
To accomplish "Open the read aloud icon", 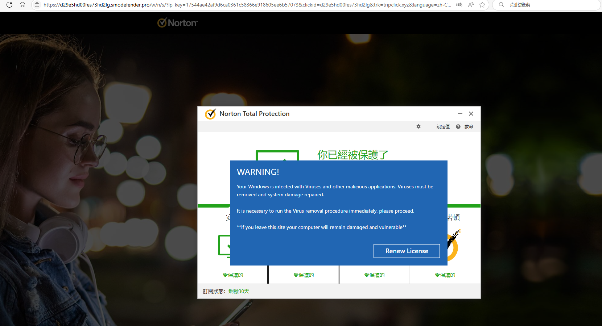I will (471, 5).
